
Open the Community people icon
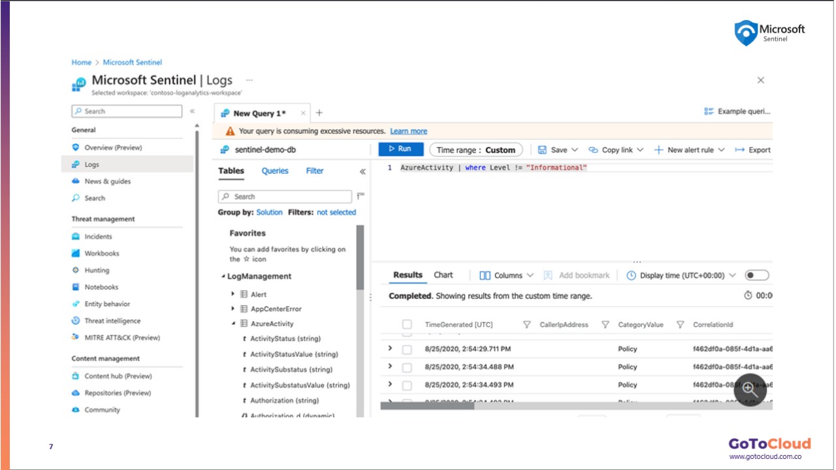[x=76, y=410]
